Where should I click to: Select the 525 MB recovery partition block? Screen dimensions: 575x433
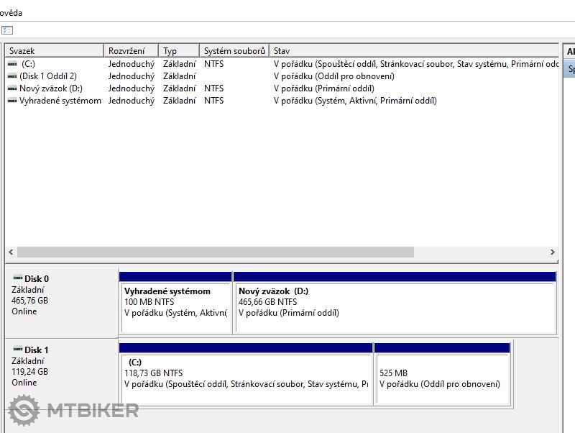(442, 379)
